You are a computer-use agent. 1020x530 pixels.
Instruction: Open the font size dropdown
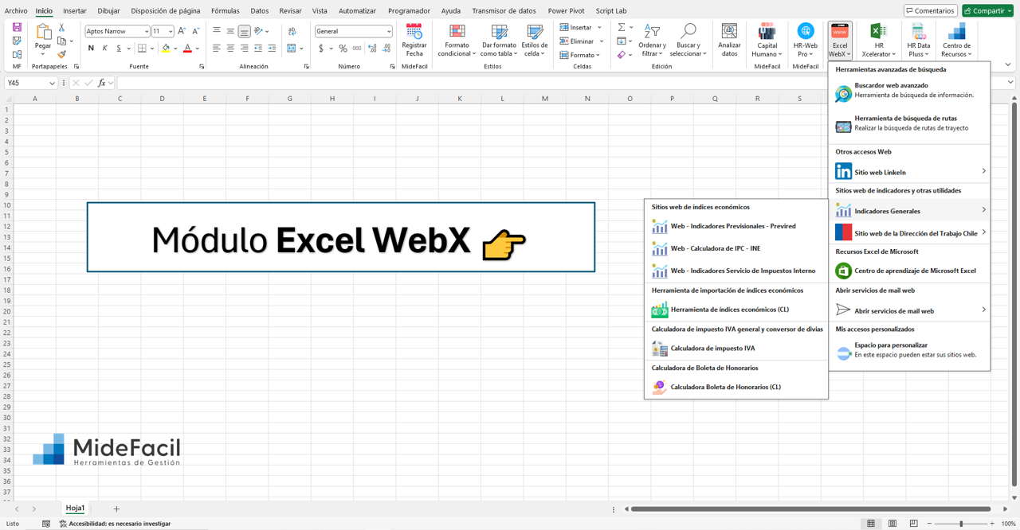point(170,31)
